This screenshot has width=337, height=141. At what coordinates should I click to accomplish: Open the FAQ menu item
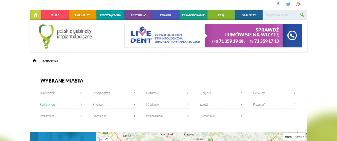(221, 15)
